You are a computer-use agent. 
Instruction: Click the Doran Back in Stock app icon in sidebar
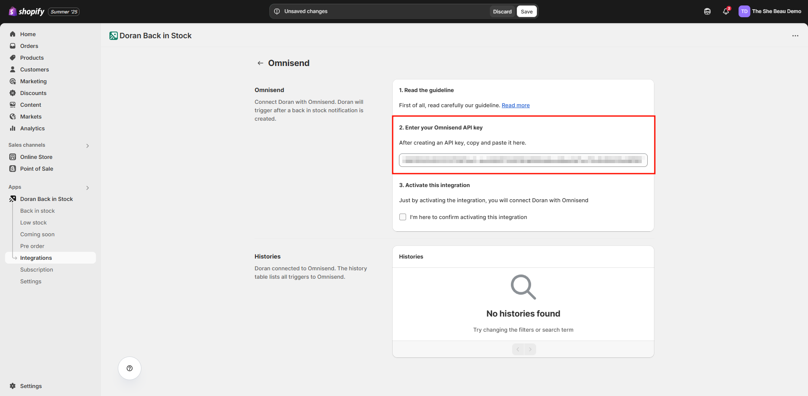click(13, 199)
